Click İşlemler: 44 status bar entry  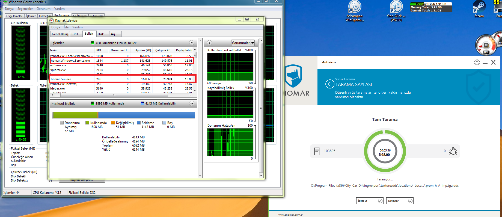[x=11, y=193]
